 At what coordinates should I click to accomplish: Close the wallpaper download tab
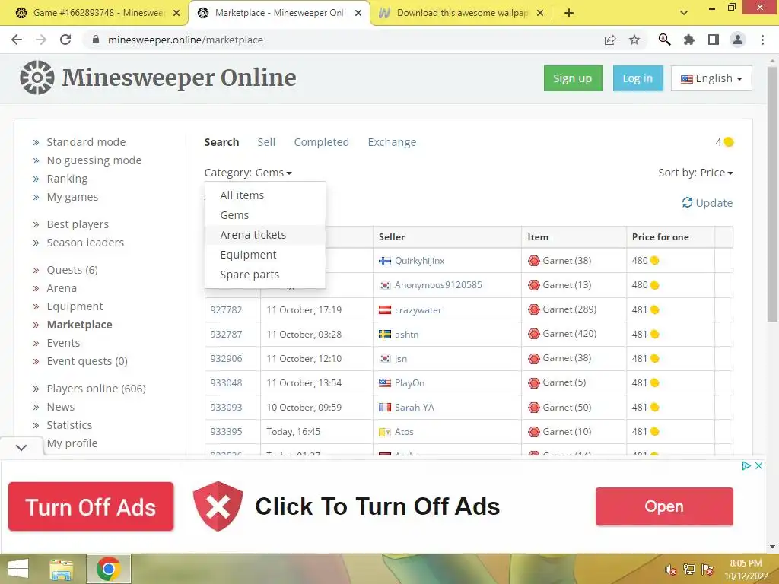pos(541,13)
